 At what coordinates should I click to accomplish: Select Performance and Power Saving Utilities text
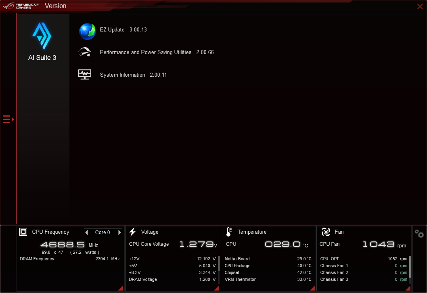point(145,52)
